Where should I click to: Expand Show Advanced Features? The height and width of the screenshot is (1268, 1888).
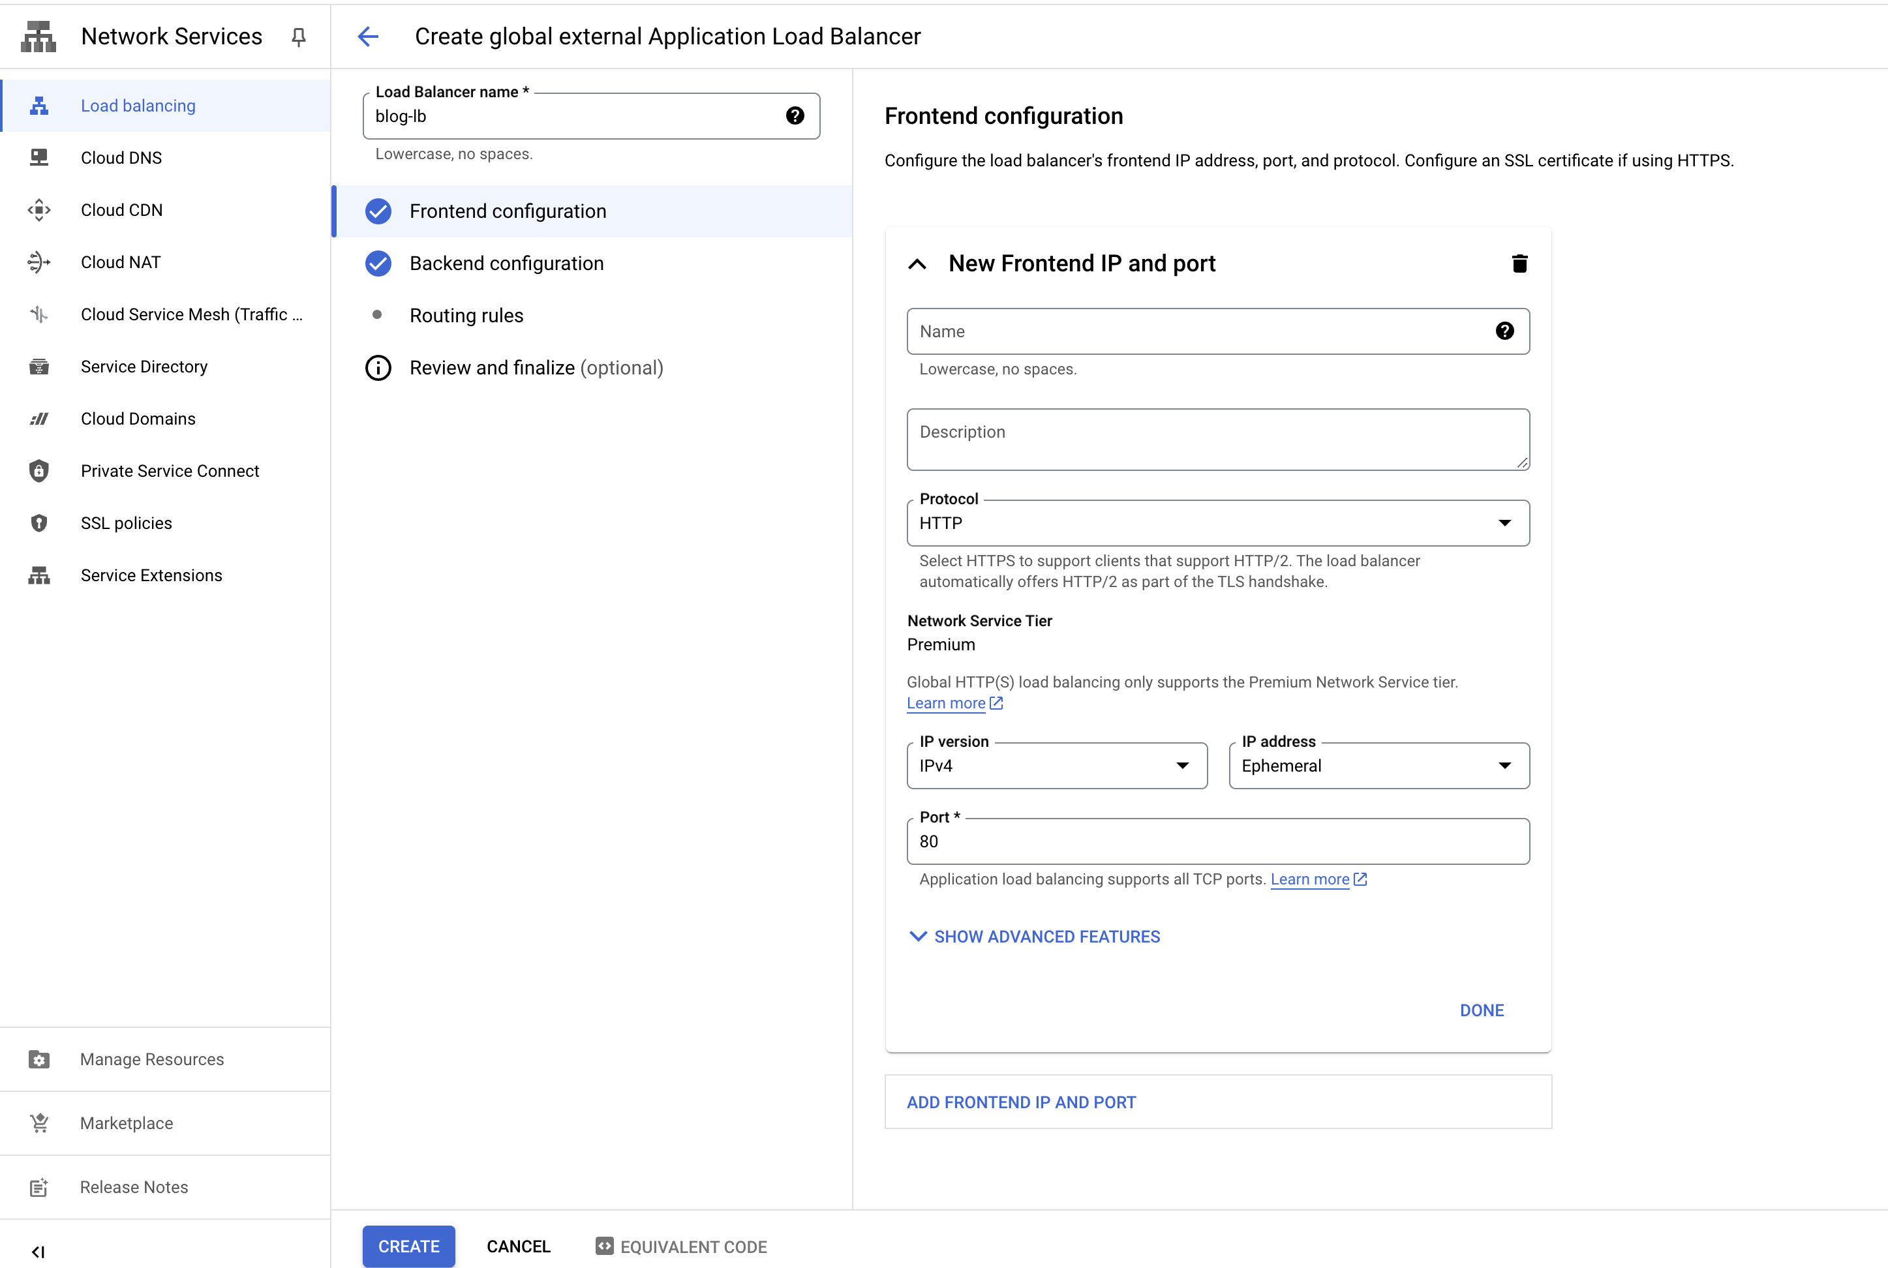[x=1035, y=937]
